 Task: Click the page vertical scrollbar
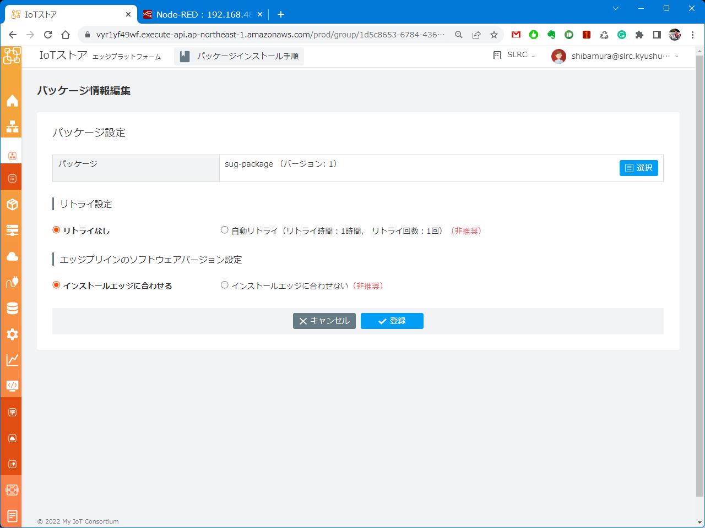(x=700, y=275)
